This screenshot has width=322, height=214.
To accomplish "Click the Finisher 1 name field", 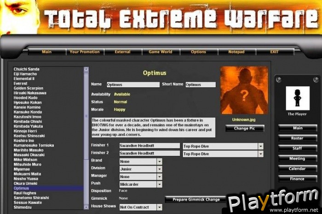I will pos(149,146).
